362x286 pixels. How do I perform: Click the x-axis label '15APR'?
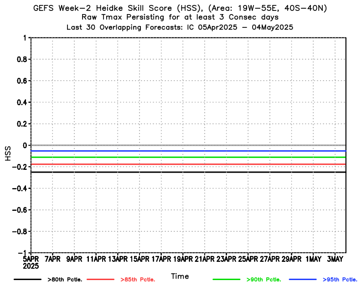[140, 259]
